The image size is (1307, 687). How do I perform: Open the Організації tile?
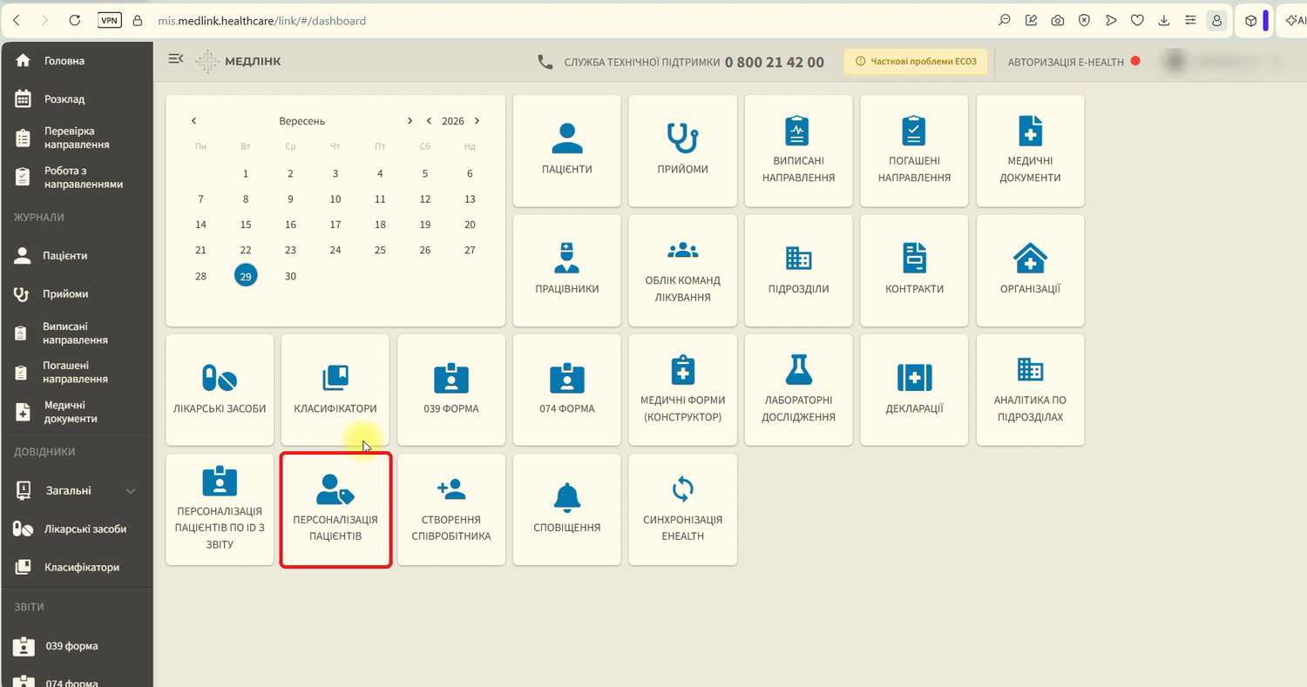1030,271
